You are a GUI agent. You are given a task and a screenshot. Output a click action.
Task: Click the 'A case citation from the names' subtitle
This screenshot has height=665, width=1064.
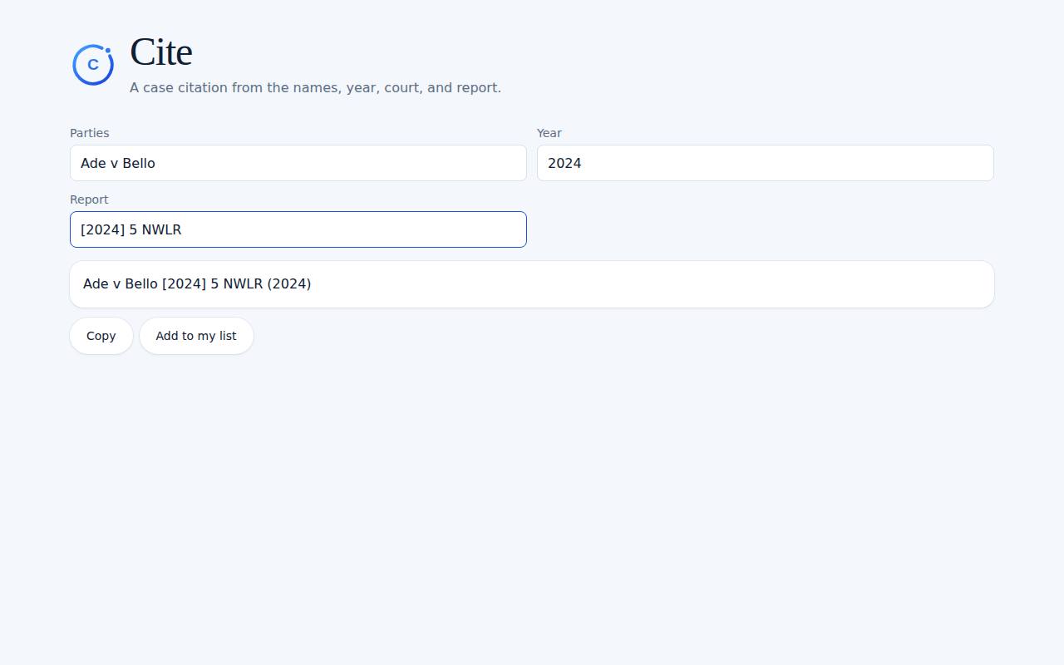pyautogui.click(x=315, y=88)
